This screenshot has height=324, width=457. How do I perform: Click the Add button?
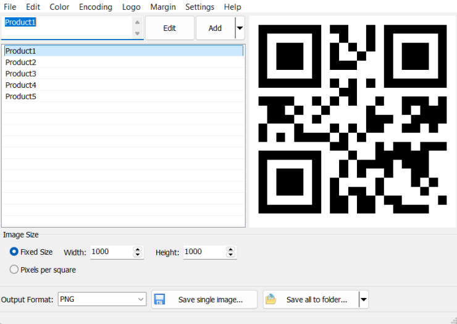pos(215,28)
